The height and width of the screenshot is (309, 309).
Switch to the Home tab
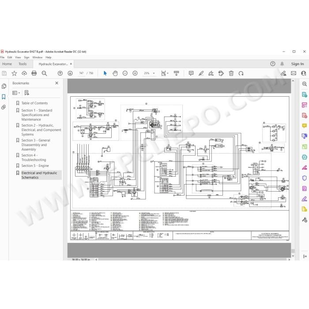(x=7, y=64)
